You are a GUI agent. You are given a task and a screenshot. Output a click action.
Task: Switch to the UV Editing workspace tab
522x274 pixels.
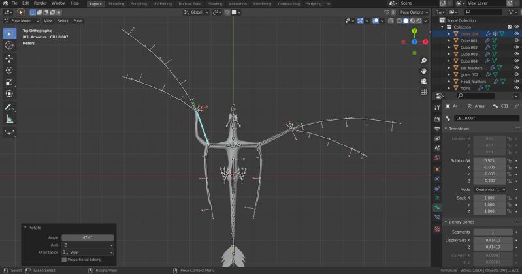point(163,4)
